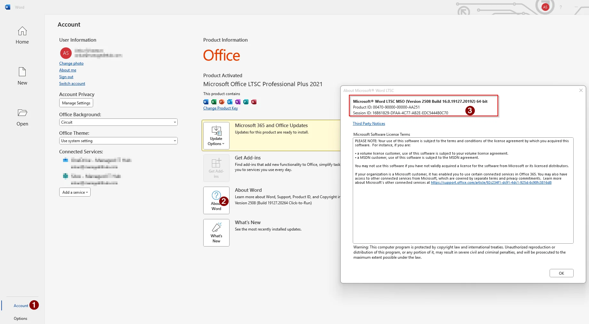Viewport: 589px width, 324px height.
Task: Click the OneNote product icon
Action: (238, 102)
